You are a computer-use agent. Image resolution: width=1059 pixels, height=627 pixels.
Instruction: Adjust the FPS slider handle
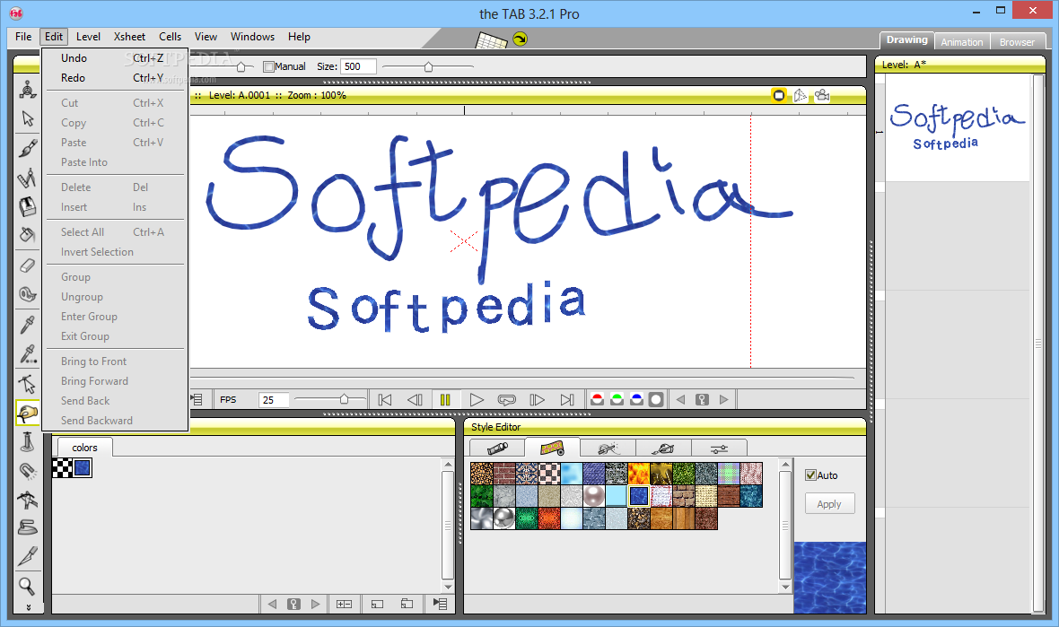point(344,399)
